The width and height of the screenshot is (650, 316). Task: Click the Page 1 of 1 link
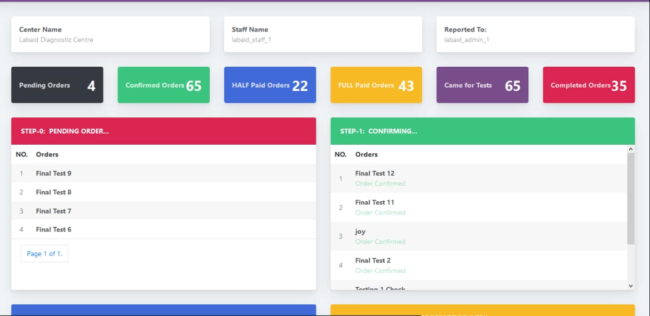(44, 253)
